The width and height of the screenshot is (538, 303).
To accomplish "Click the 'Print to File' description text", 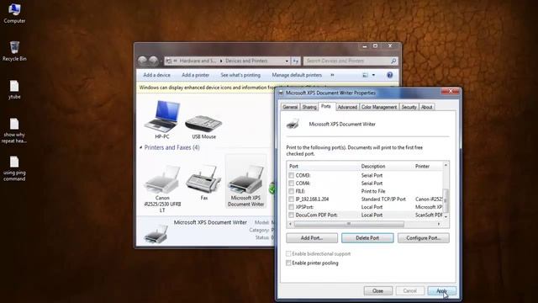I will pyautogui.click(x=373, y=191).
